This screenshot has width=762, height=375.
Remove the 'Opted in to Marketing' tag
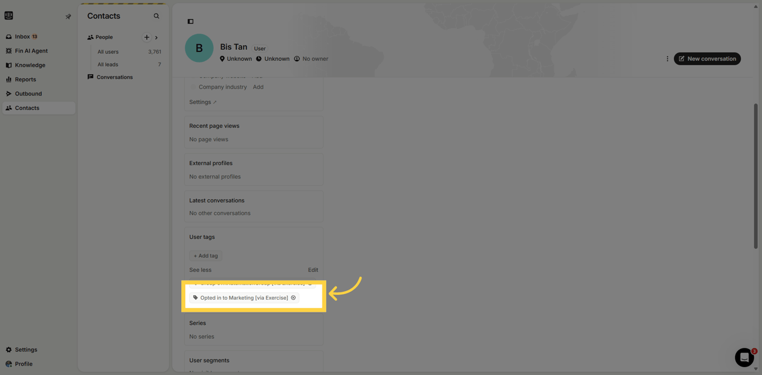tap(293, 297)
